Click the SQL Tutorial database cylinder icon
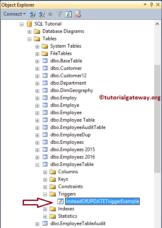Viewport: 162px width, 228px height. (29, 24)
